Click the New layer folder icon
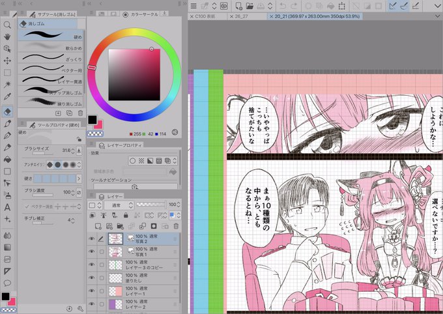The height and width of the screenshot is (314, 443). tap(120, 226)
